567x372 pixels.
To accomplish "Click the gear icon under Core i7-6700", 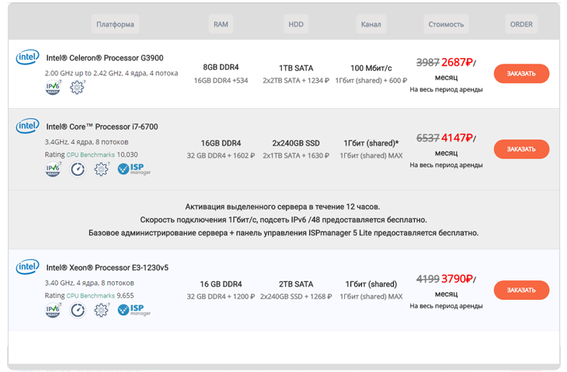I will (x=101, y=169).
